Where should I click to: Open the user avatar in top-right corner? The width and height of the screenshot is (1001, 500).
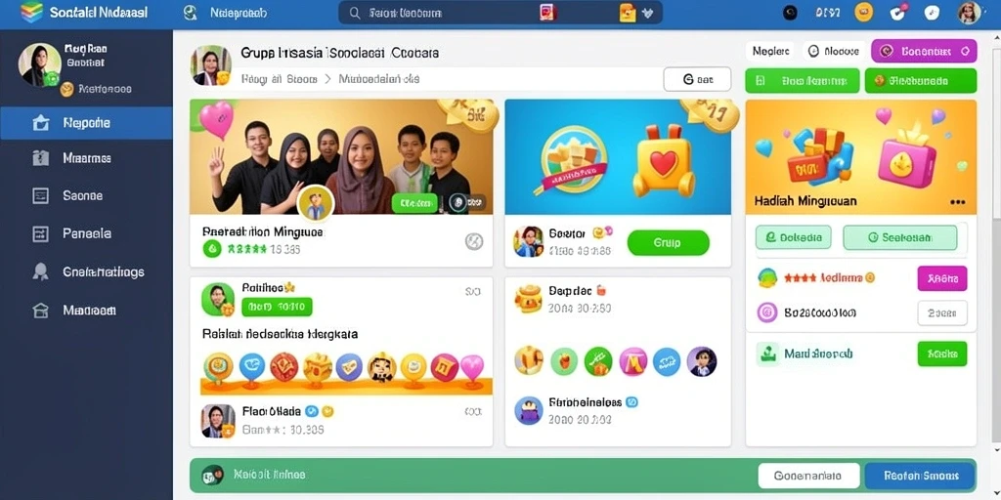pyautogui.click(x=969, y=13)
